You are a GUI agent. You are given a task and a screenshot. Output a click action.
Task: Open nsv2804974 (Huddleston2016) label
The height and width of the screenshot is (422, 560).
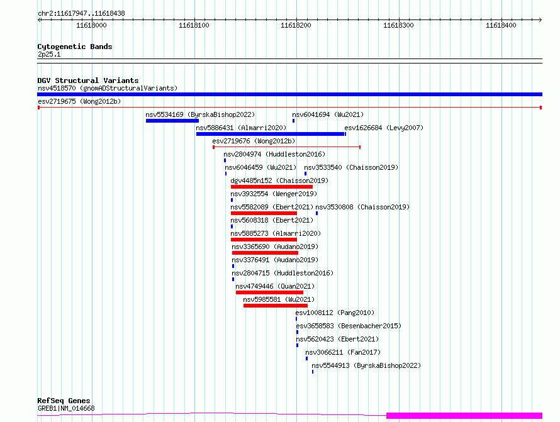pyautogui.click(x=274, y=154)
